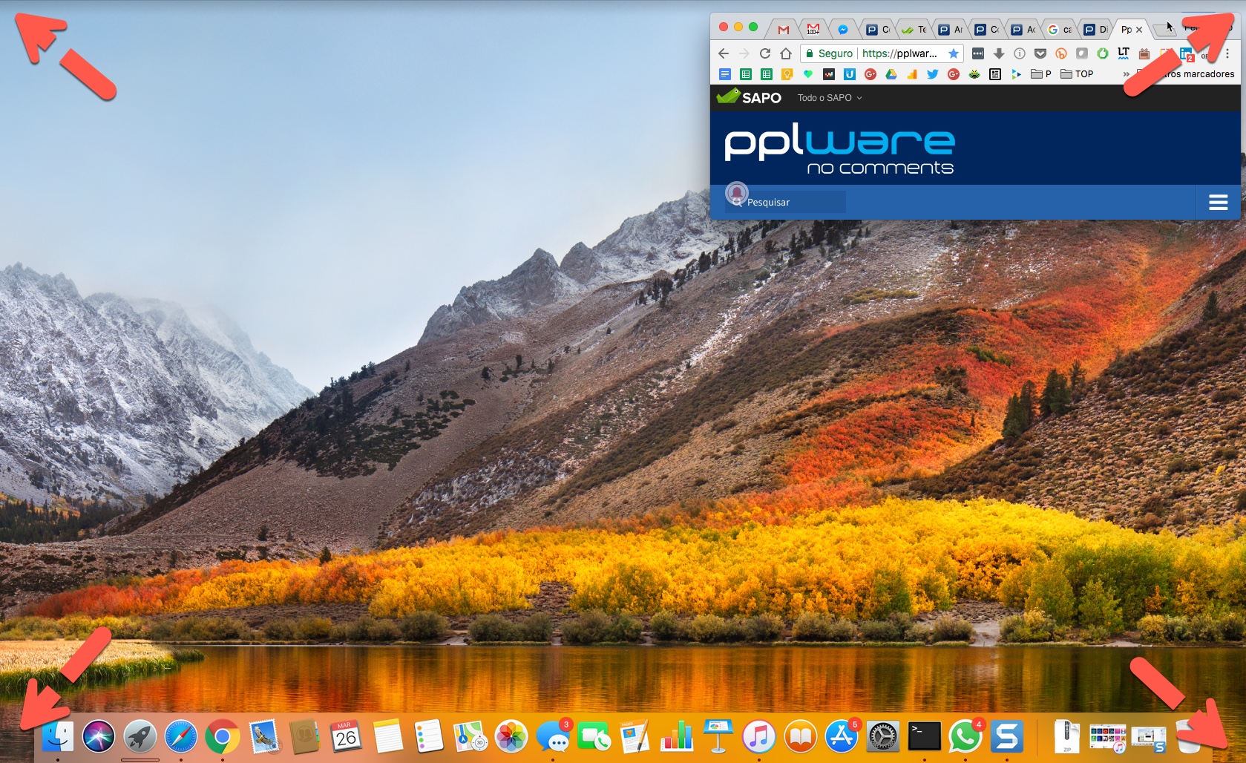The width and height of the screenshot is (1246, 763).
Task: Switch to the SAPO 'Te' tab
Action: click(914, 30)
